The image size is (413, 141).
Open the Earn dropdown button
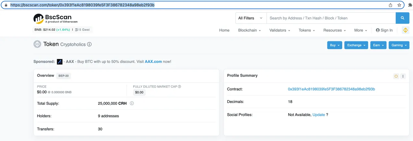coord(378,45)
